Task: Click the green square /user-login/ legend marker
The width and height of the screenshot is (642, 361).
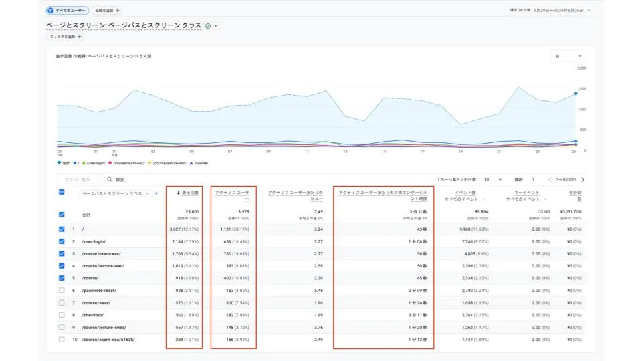Action: pyautogui.click(x=84, y=163)
